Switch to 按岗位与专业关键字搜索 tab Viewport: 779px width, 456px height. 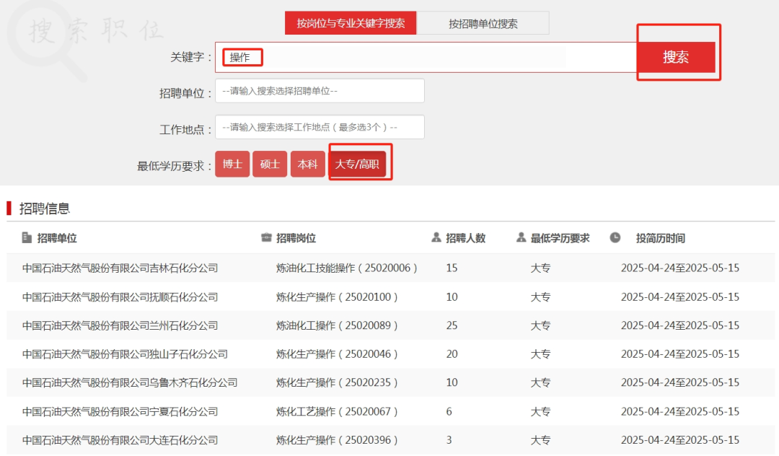click(x=351, y=23)
